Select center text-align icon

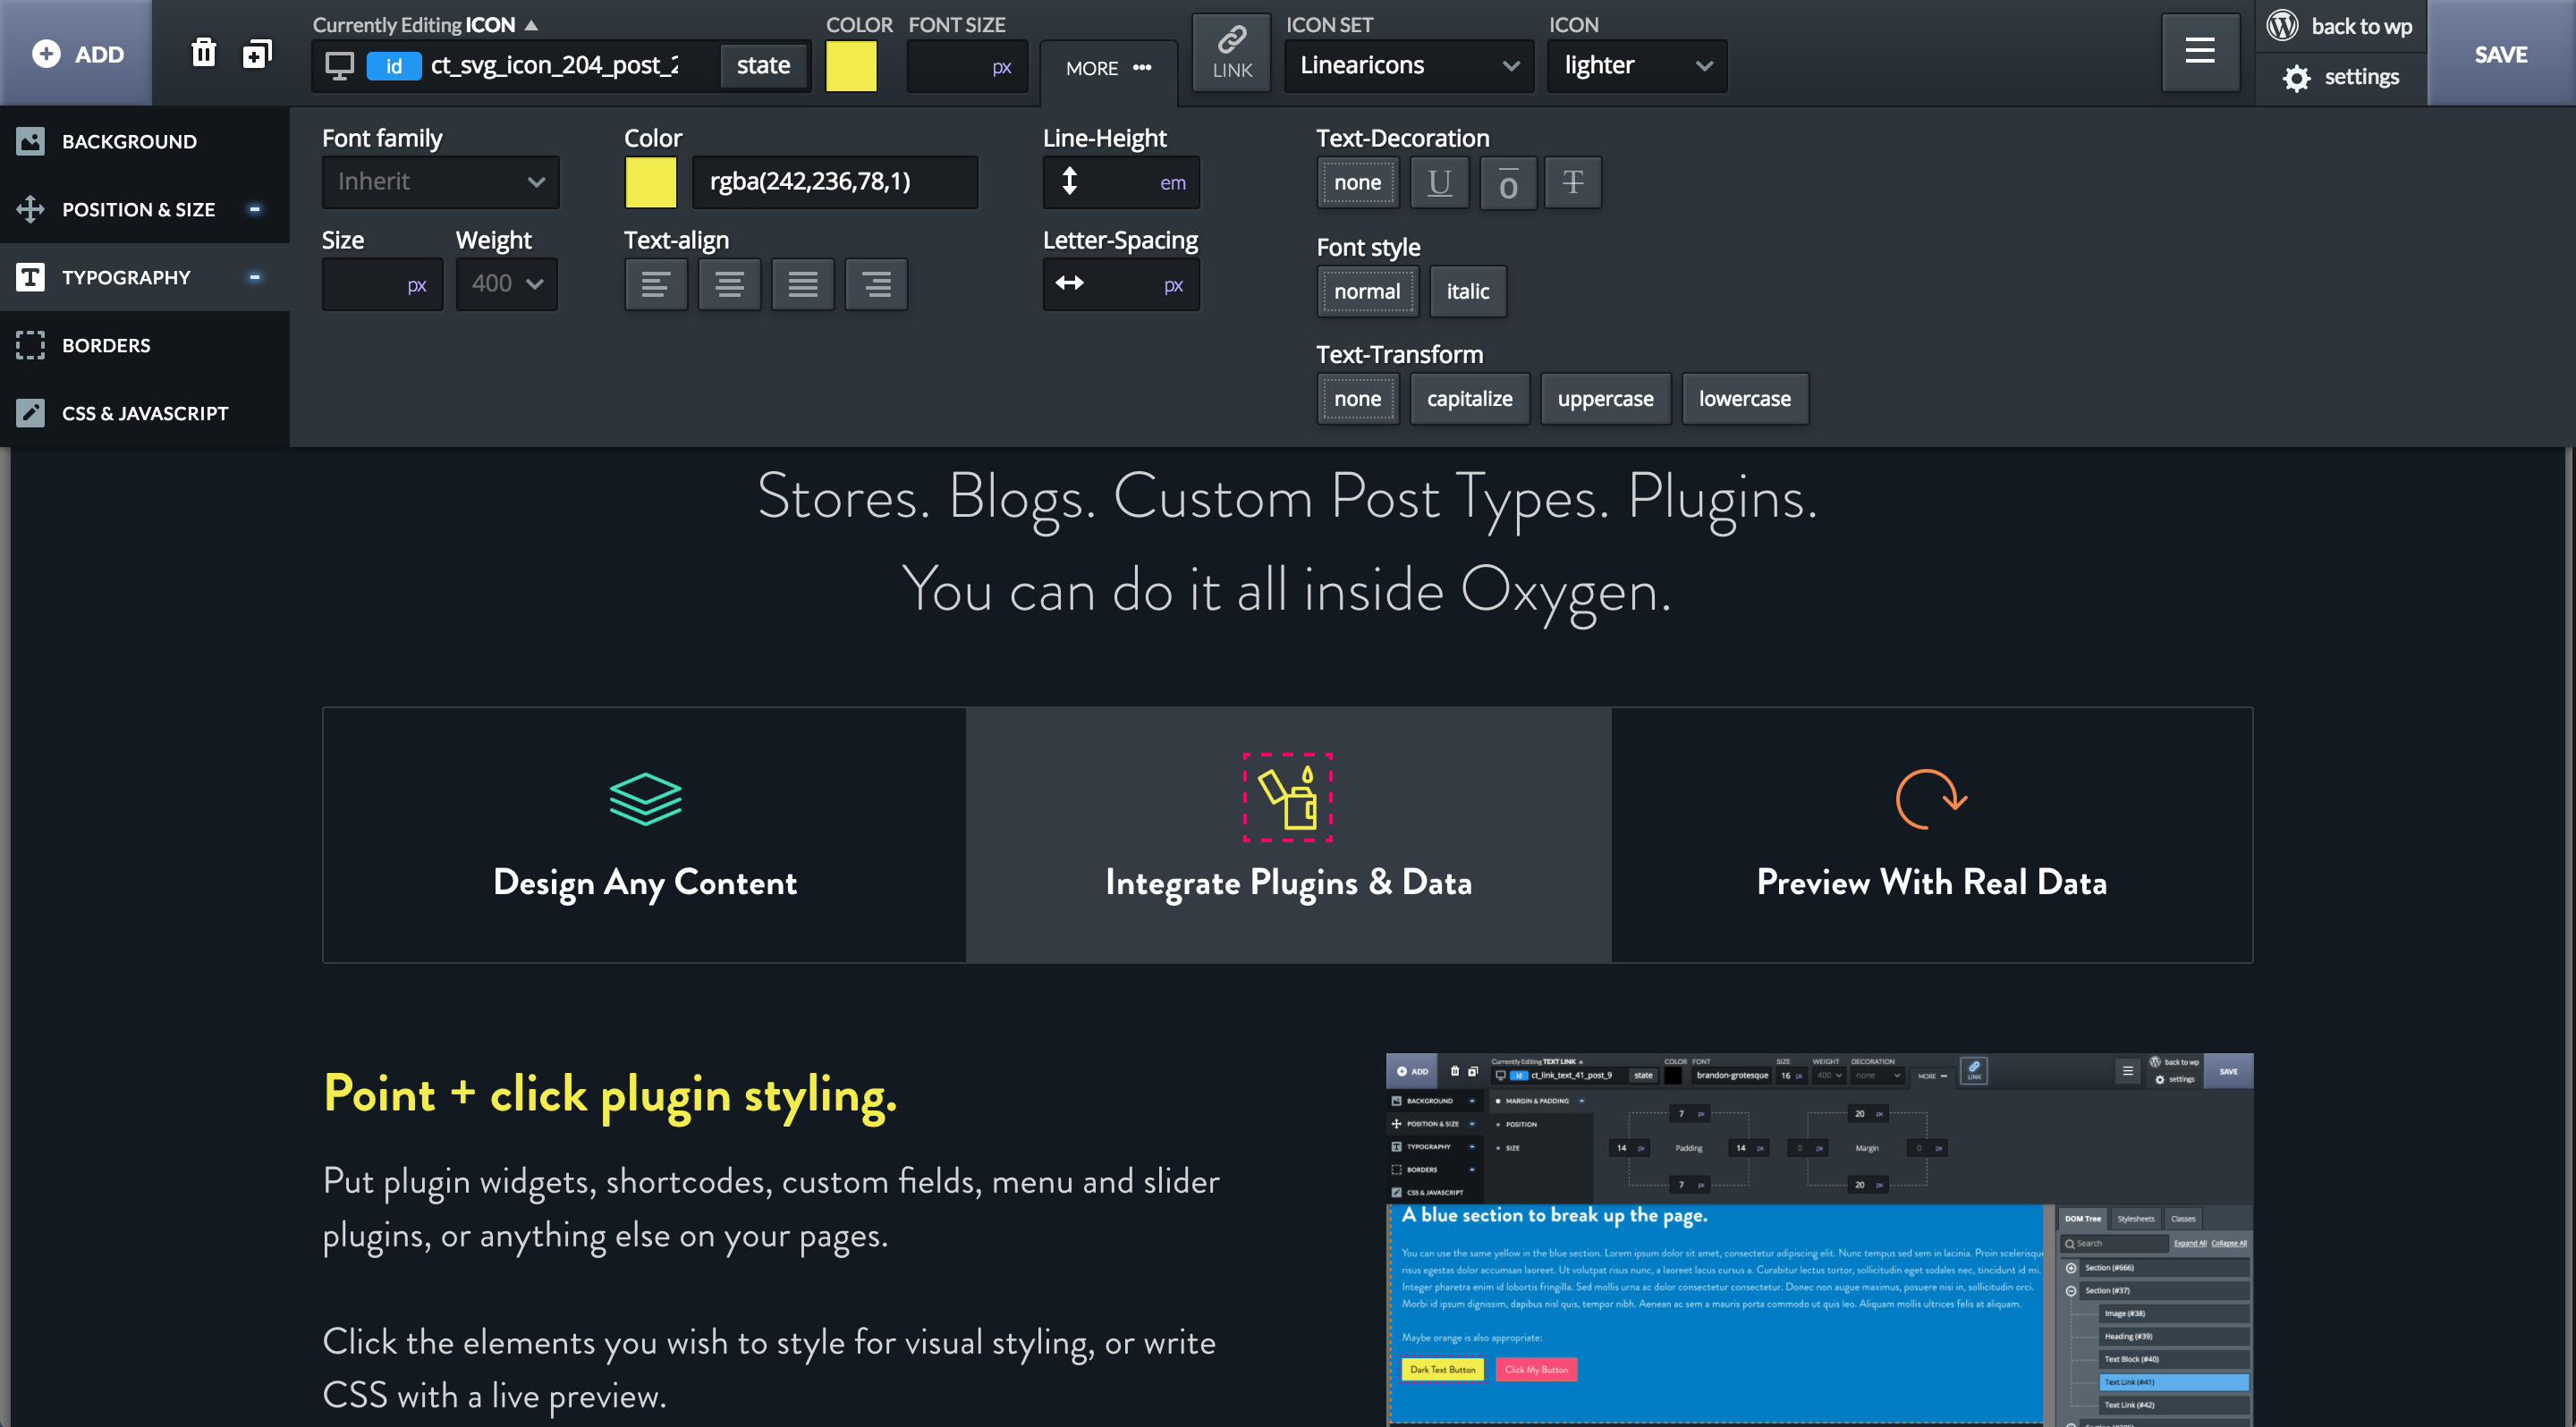tap(729, 285)
